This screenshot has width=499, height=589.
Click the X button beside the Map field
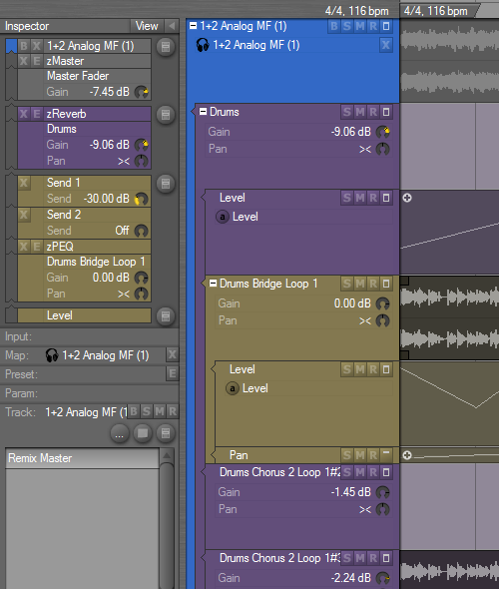pyautogui.click(x=173, y=354)
